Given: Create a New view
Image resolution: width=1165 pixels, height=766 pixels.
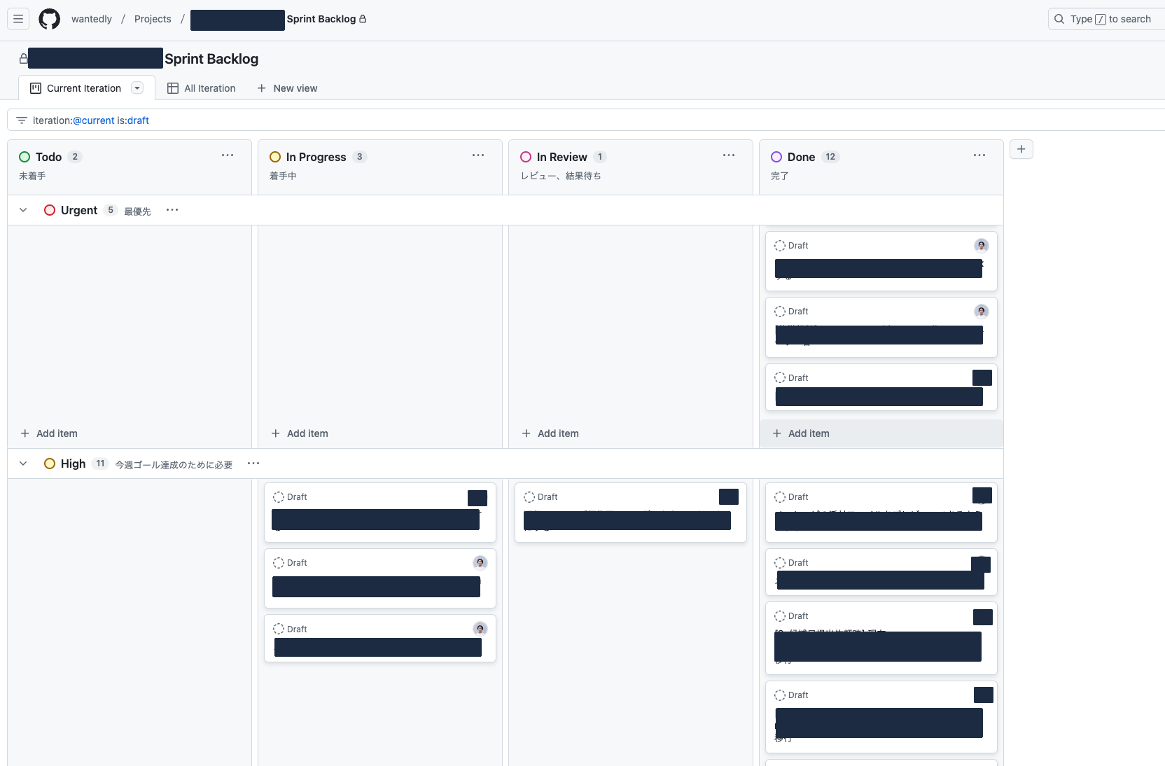Looking at the screenshot, I should click(x=287, y=88).
